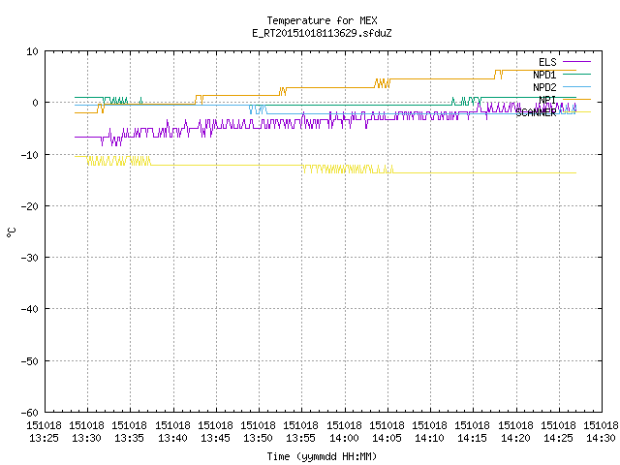Click the 14:00 x-axis tick label
620x465 pixels.
tap(345, 438)
